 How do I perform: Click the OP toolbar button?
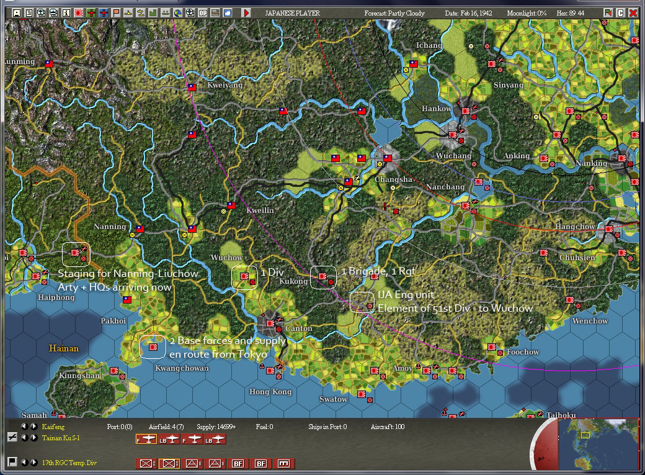[x=203, y=13]
